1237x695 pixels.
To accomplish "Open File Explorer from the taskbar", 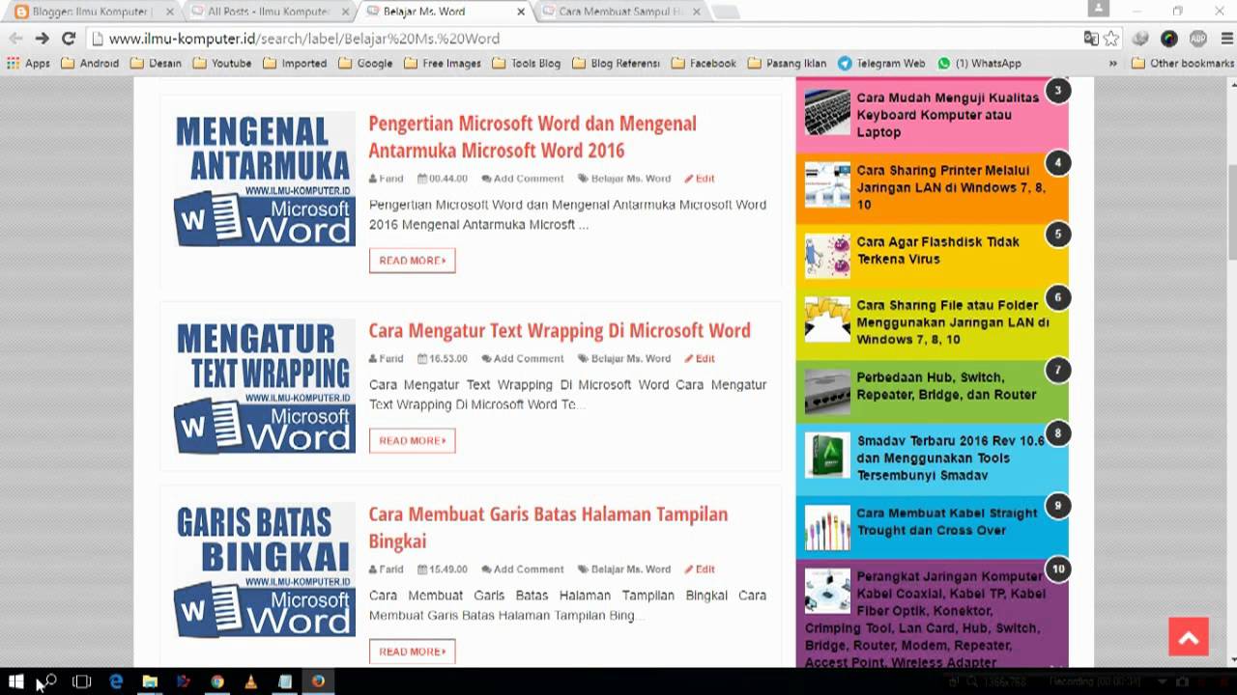I will click(x=150, y=681).
